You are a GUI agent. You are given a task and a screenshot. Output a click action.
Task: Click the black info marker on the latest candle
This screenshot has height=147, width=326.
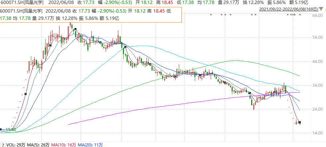point(300,122)
